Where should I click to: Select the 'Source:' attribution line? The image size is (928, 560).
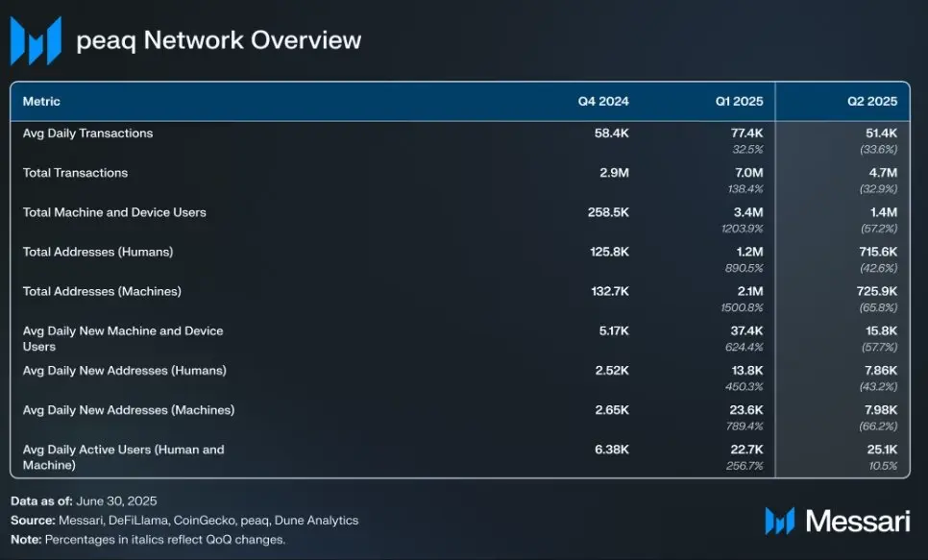pyautogui.click(x=184, y=521)
